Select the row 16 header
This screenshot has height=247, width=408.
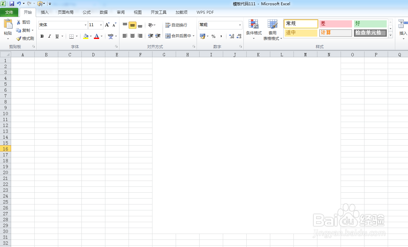click(6, 149)
